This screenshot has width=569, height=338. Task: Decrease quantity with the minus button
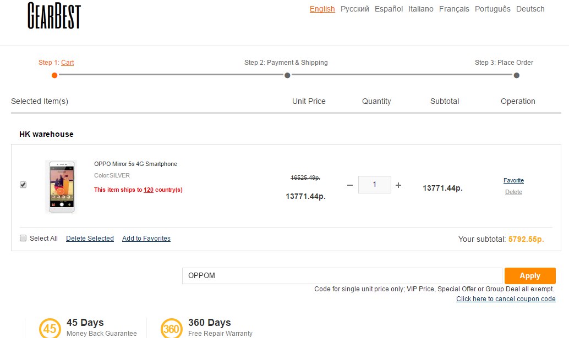point(350,185)
